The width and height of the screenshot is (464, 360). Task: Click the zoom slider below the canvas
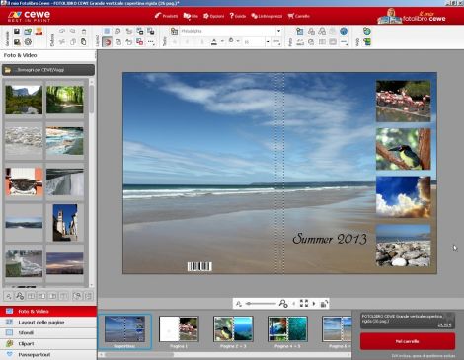[x=261, y=304]
